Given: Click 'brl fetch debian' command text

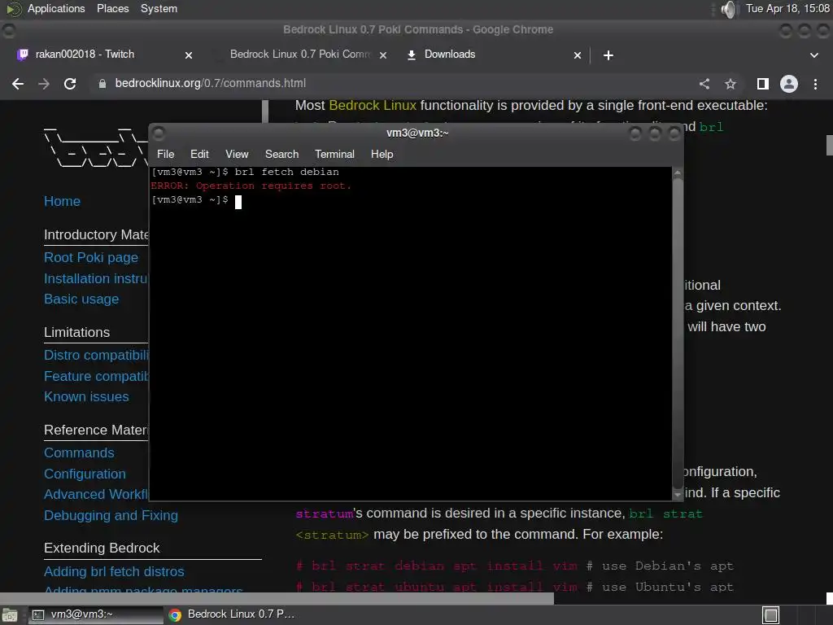Looking at the screenshot, I should [287, 173].
